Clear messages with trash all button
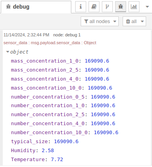 tap(131, 21)
